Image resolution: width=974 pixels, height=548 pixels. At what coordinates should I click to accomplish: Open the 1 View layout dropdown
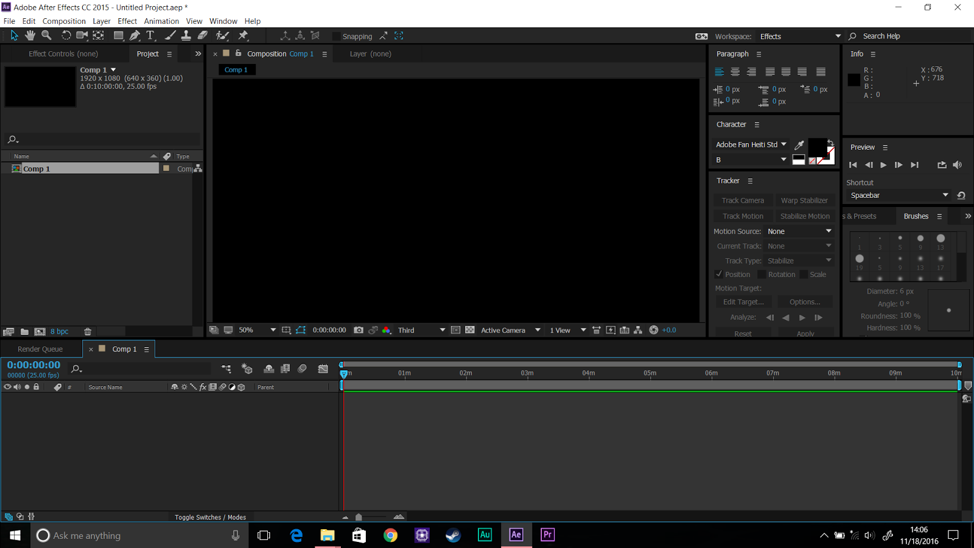click(x=567, y=330)
